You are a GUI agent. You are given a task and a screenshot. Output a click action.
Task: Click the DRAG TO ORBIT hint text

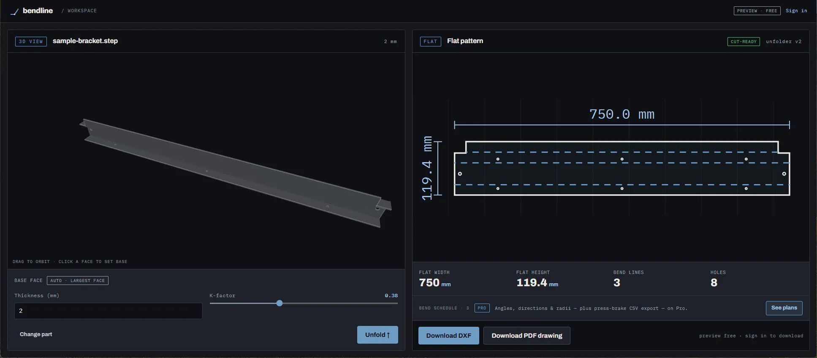point(70,262)
